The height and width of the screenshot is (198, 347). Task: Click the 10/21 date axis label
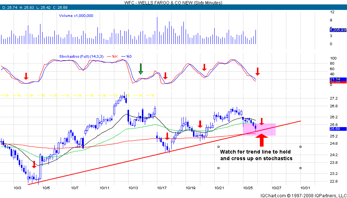219,187
